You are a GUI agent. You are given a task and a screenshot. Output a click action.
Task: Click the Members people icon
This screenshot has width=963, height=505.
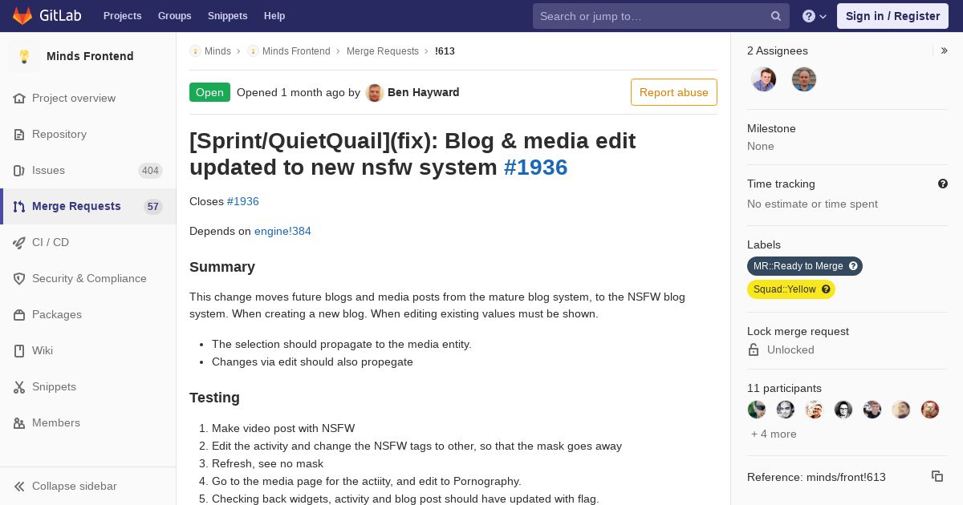(19, 422)
